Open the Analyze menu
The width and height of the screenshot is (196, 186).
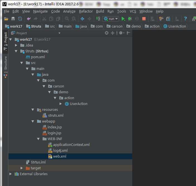pos(69,11)
